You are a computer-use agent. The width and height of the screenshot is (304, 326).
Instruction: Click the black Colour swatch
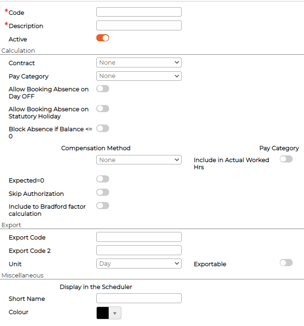tap(103, 313)
